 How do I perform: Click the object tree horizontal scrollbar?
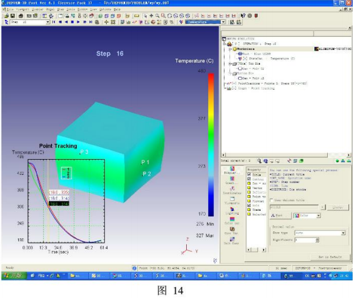coord(286,155)
